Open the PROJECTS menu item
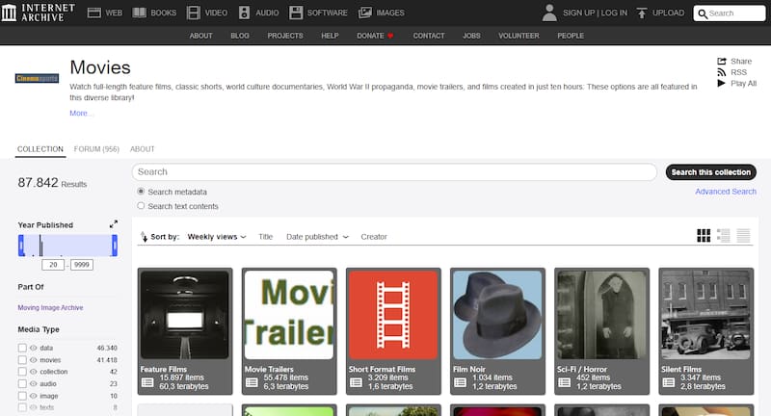Screen dimensions: 771x416 285,36
